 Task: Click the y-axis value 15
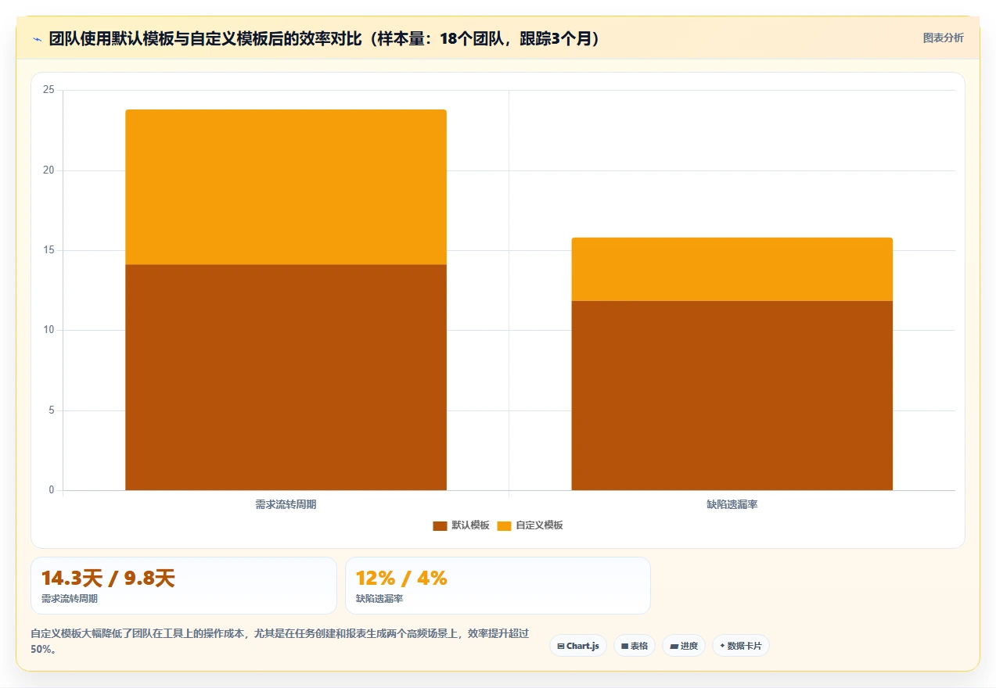[49, 250]
